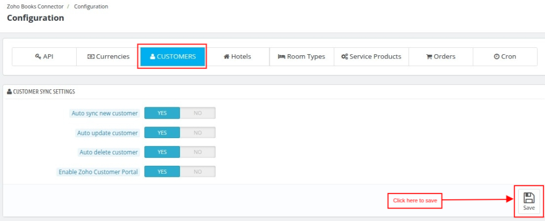Image resolution: width=545 pixels, height=221 pixels.
Task: Select YES for Auto delete customer
Action: tap(162, 152)
